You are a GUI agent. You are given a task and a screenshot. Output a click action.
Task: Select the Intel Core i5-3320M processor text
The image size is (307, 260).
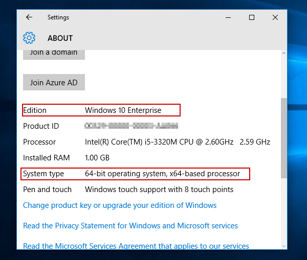pos(178,142)
